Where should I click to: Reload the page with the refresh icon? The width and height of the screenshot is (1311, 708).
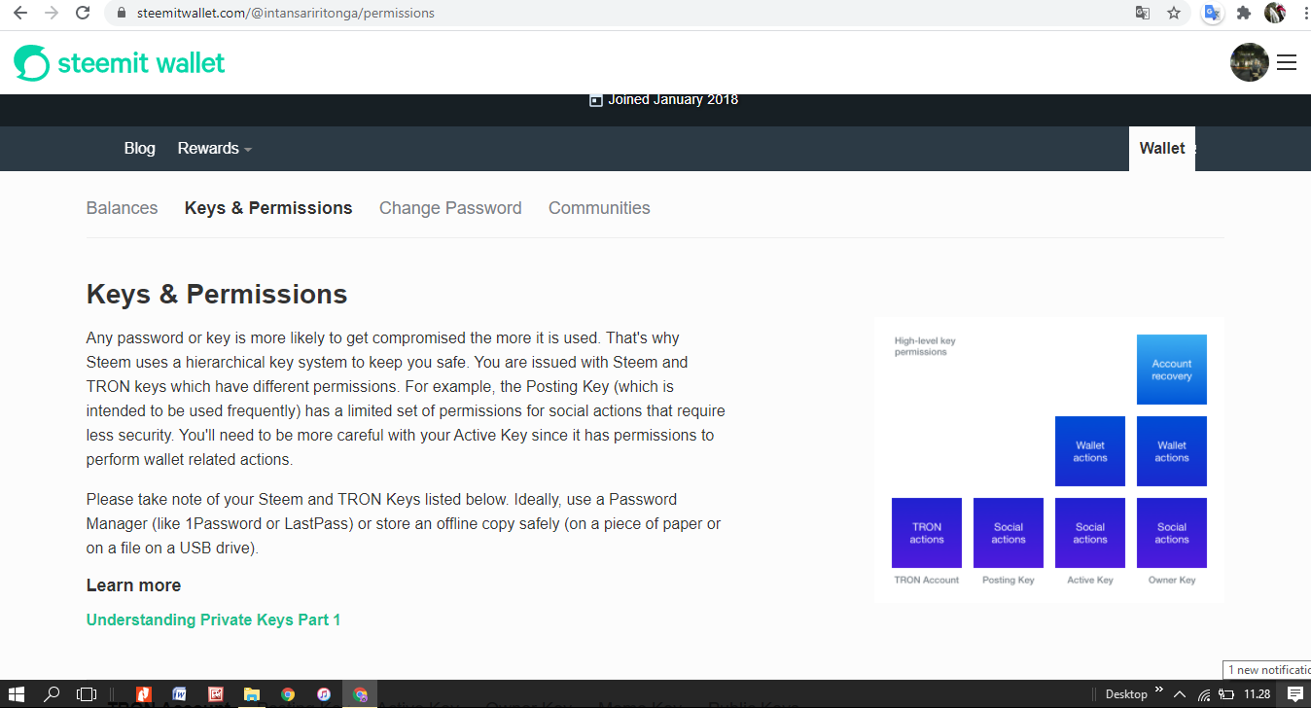(84, 14)
